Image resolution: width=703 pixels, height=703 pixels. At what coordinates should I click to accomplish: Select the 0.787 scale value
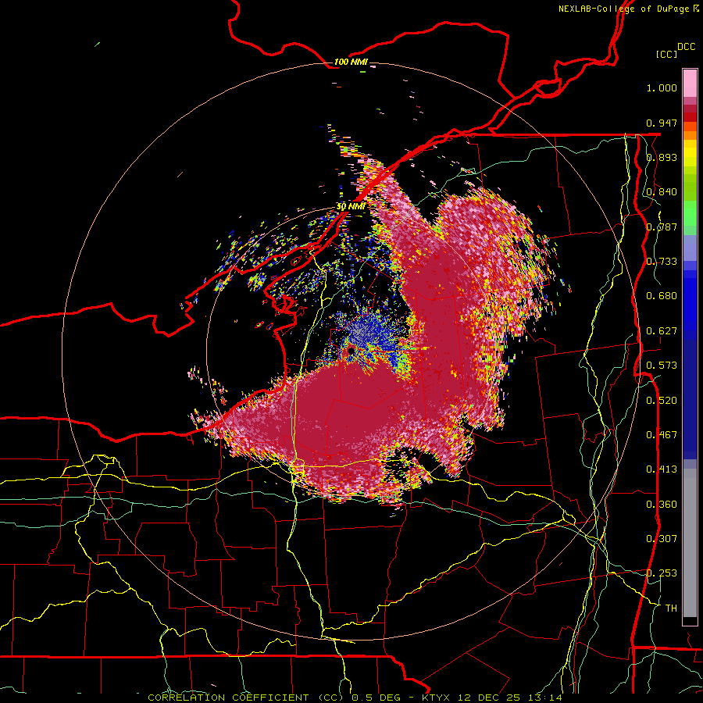pos(662,227)
